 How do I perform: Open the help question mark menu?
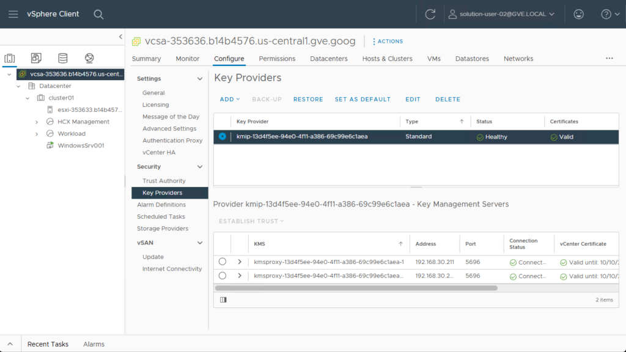click(610, 15)
